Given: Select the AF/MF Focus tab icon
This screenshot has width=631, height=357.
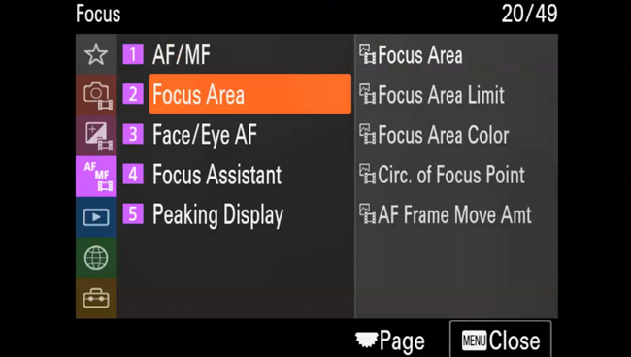Looking at the screenshot, I should 96,177.
